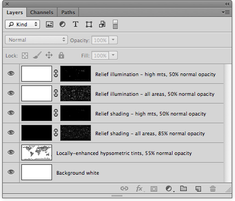The image size is (235, 201).
Task: Lock image pixels brush icon
Action: coord(37,55)
